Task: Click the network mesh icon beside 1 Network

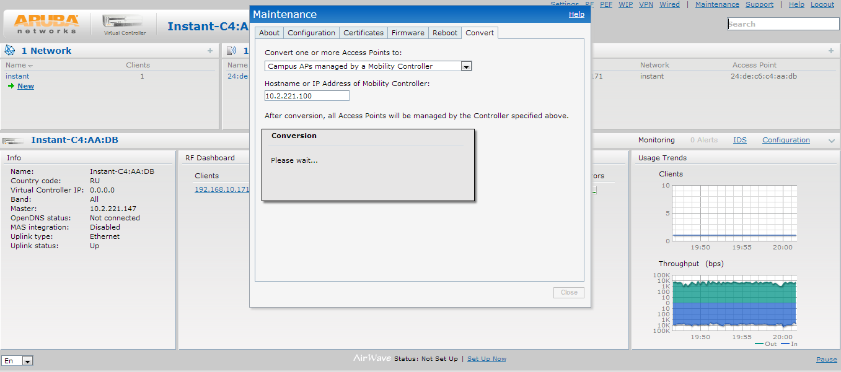Action: point(10,51)
